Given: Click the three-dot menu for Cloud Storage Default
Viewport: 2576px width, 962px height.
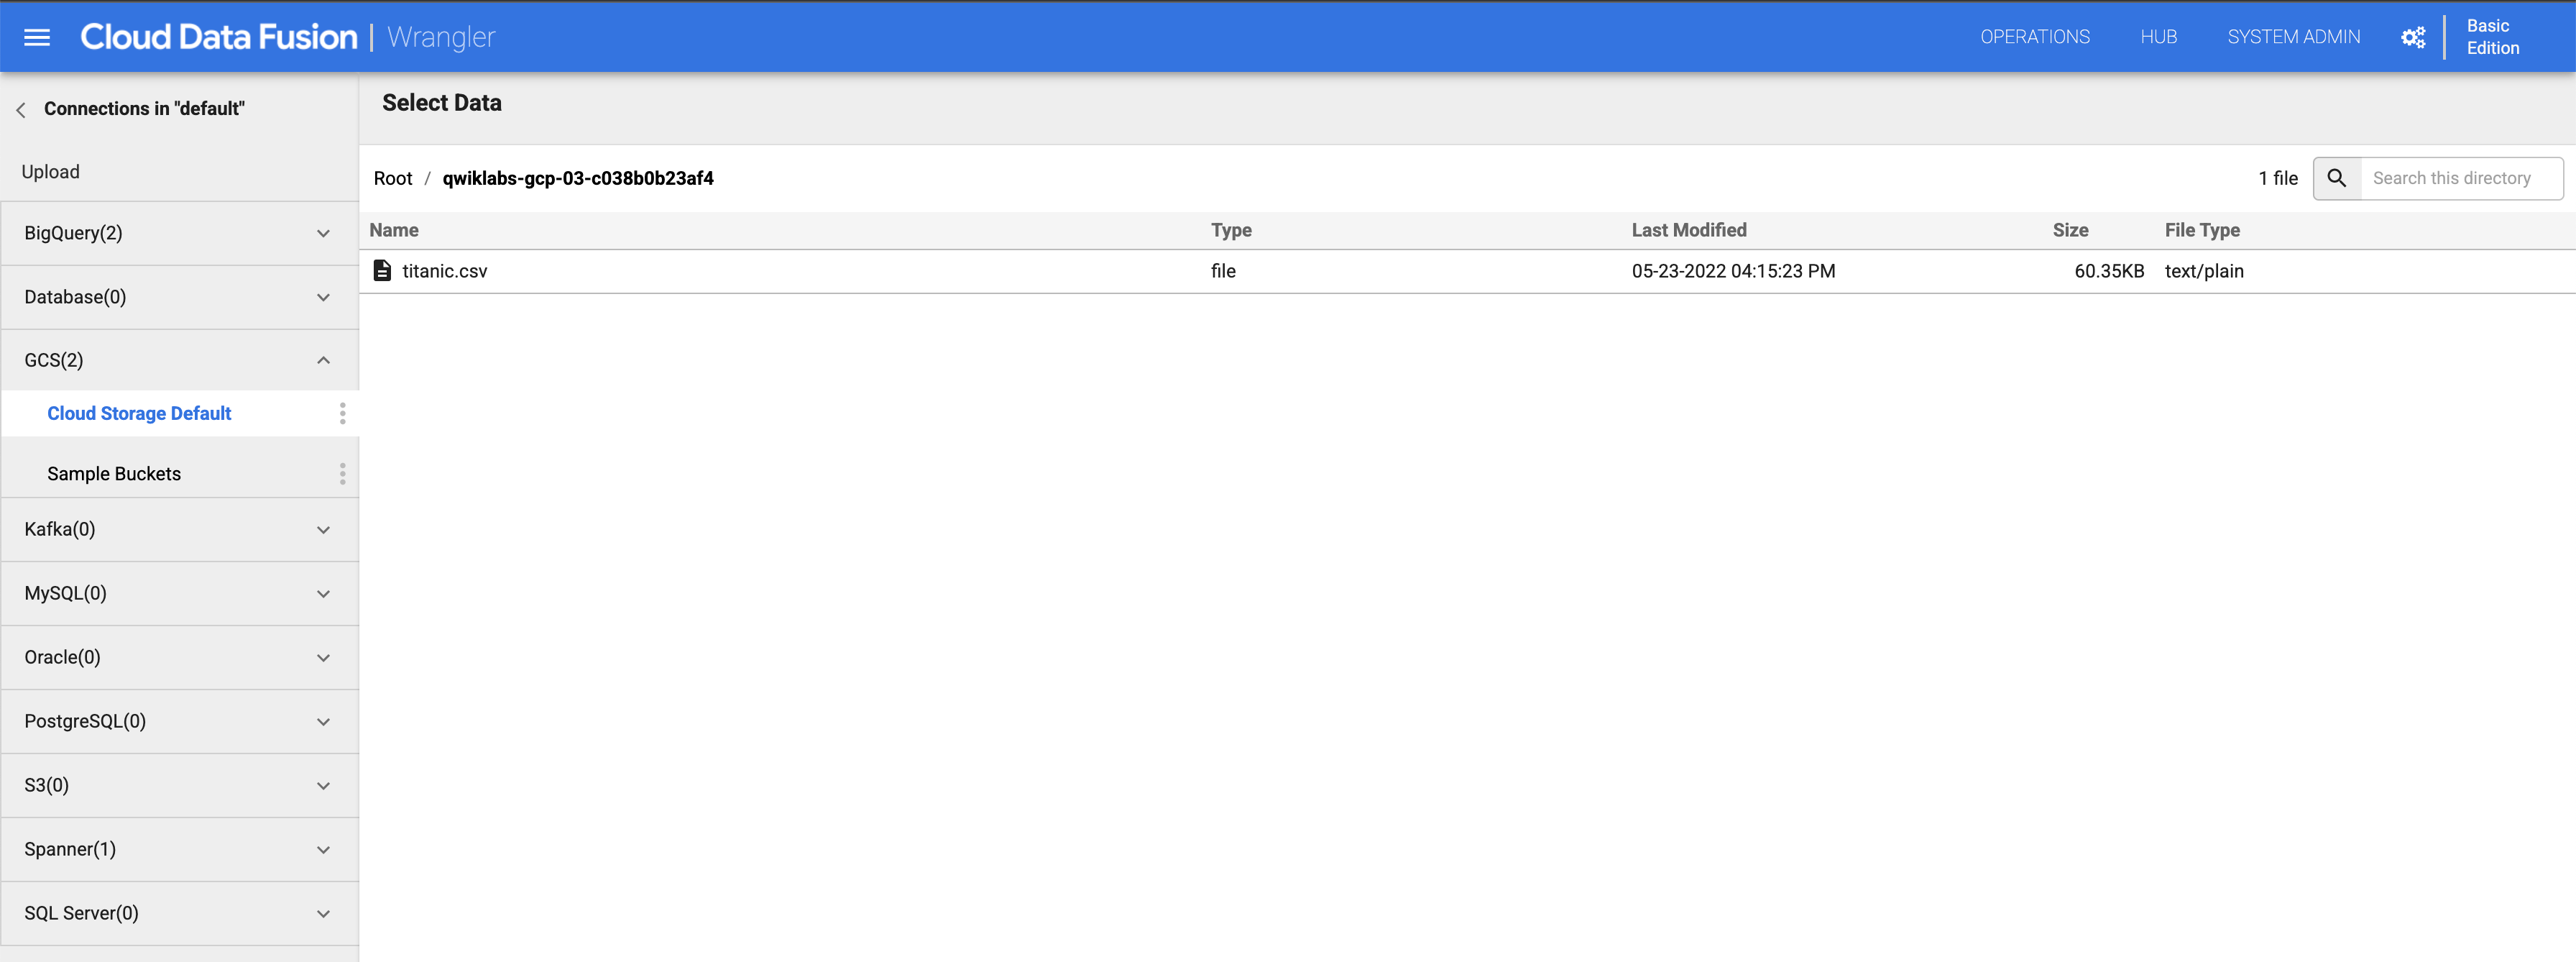Looking at the screenshot, I should click(340, 413).
